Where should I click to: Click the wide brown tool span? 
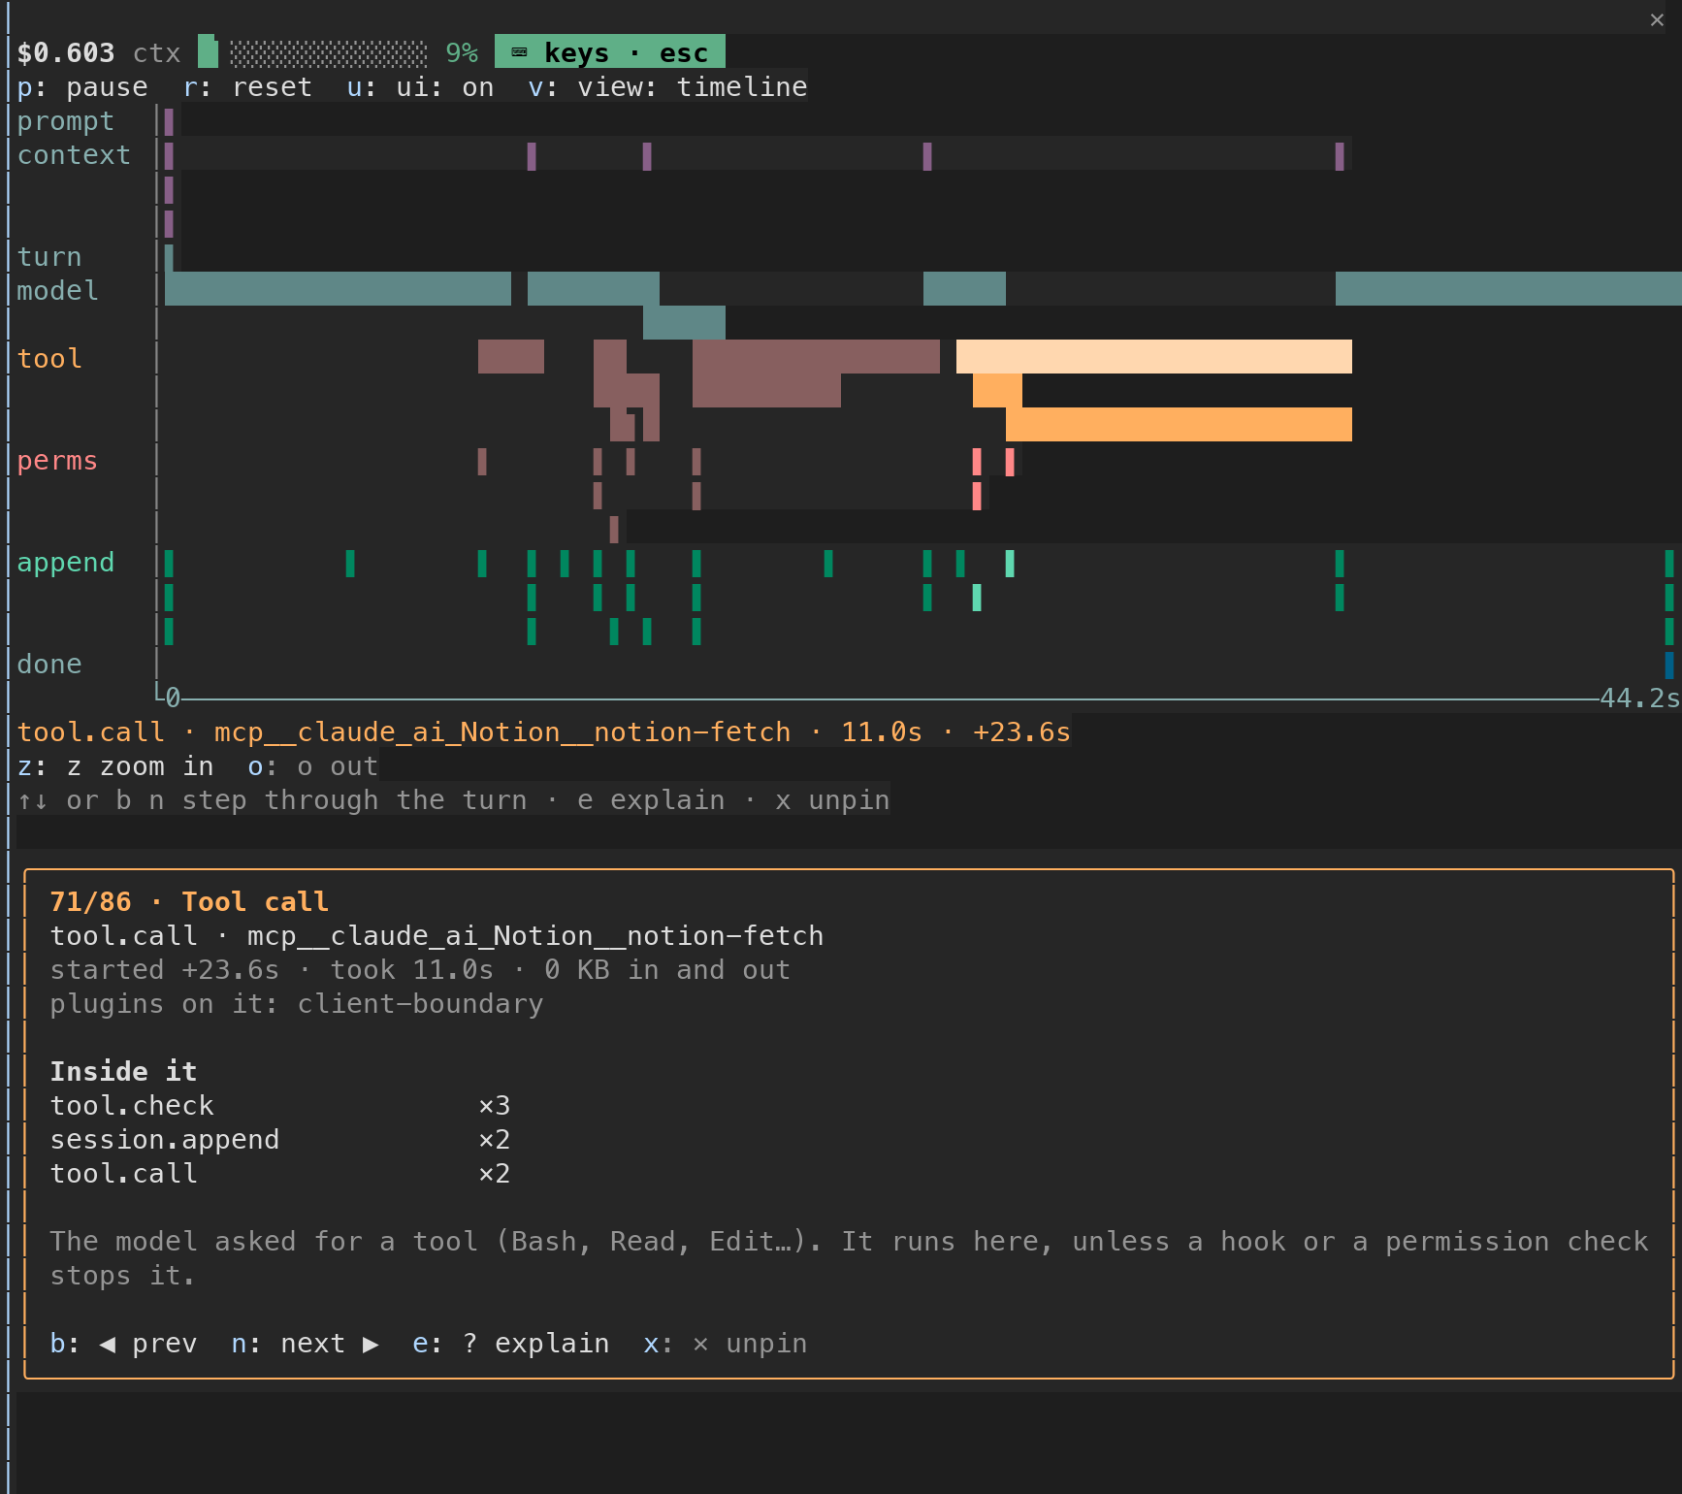tap(816, 356)
